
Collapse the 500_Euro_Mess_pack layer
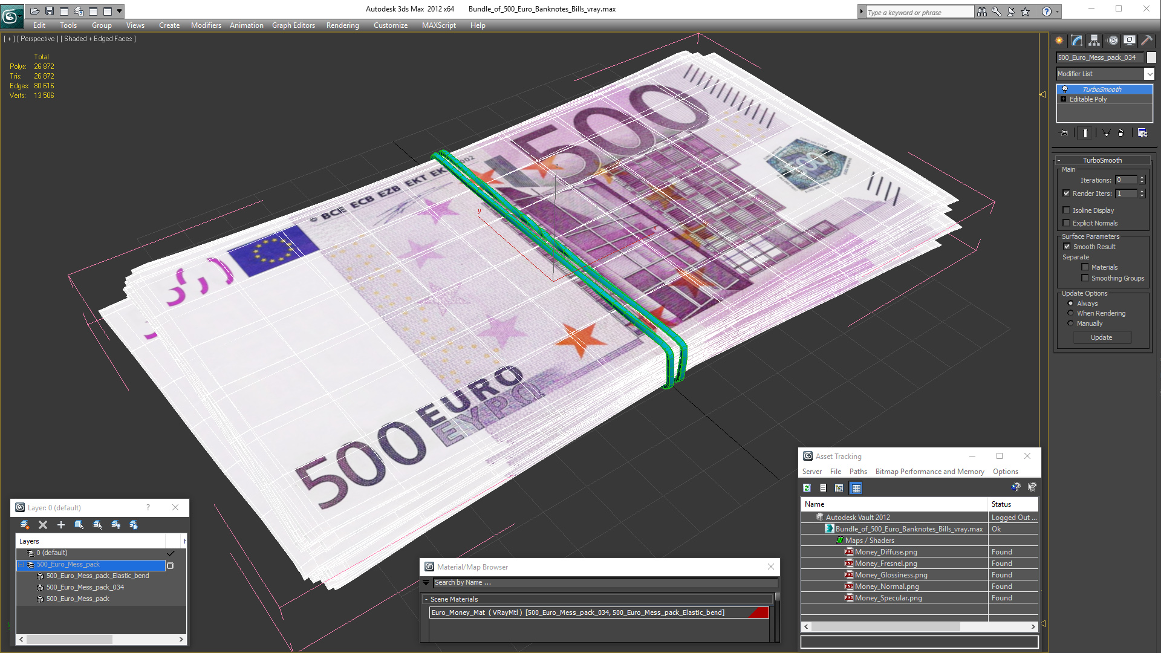click(21, 565)
